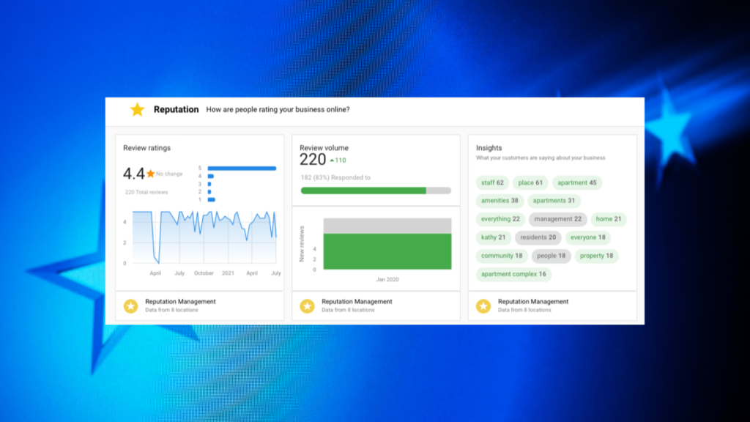Select the grey "residents 20" tag
This screenshot has height=422, width=750.
pos(538,237)
